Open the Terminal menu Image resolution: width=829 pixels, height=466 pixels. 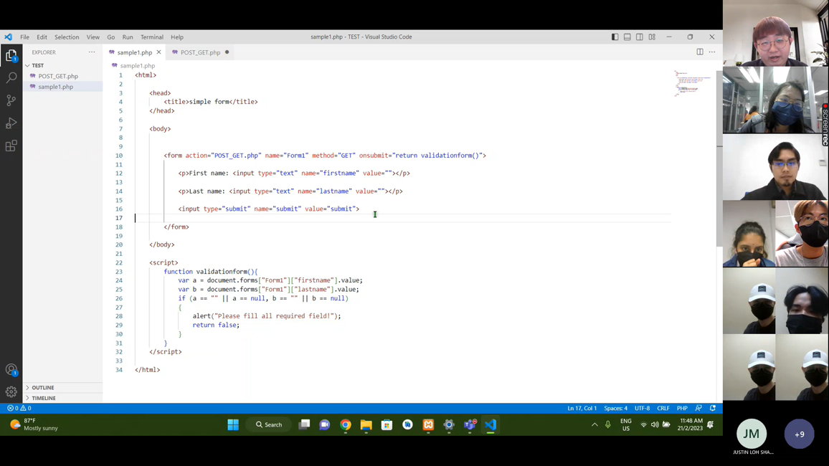152,37
